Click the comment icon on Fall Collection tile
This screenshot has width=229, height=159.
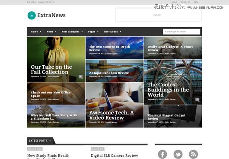pyautogui.click(x=81, y=77)
